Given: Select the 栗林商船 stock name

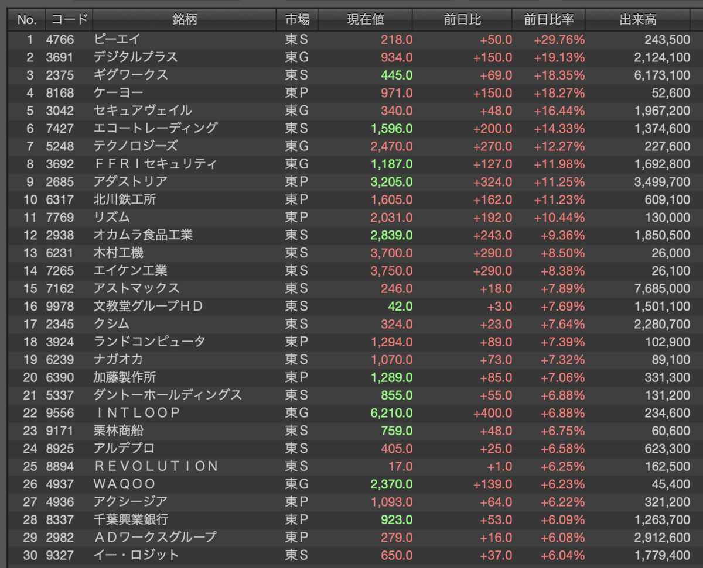Looking at the screenshot, I should point(118,431).
